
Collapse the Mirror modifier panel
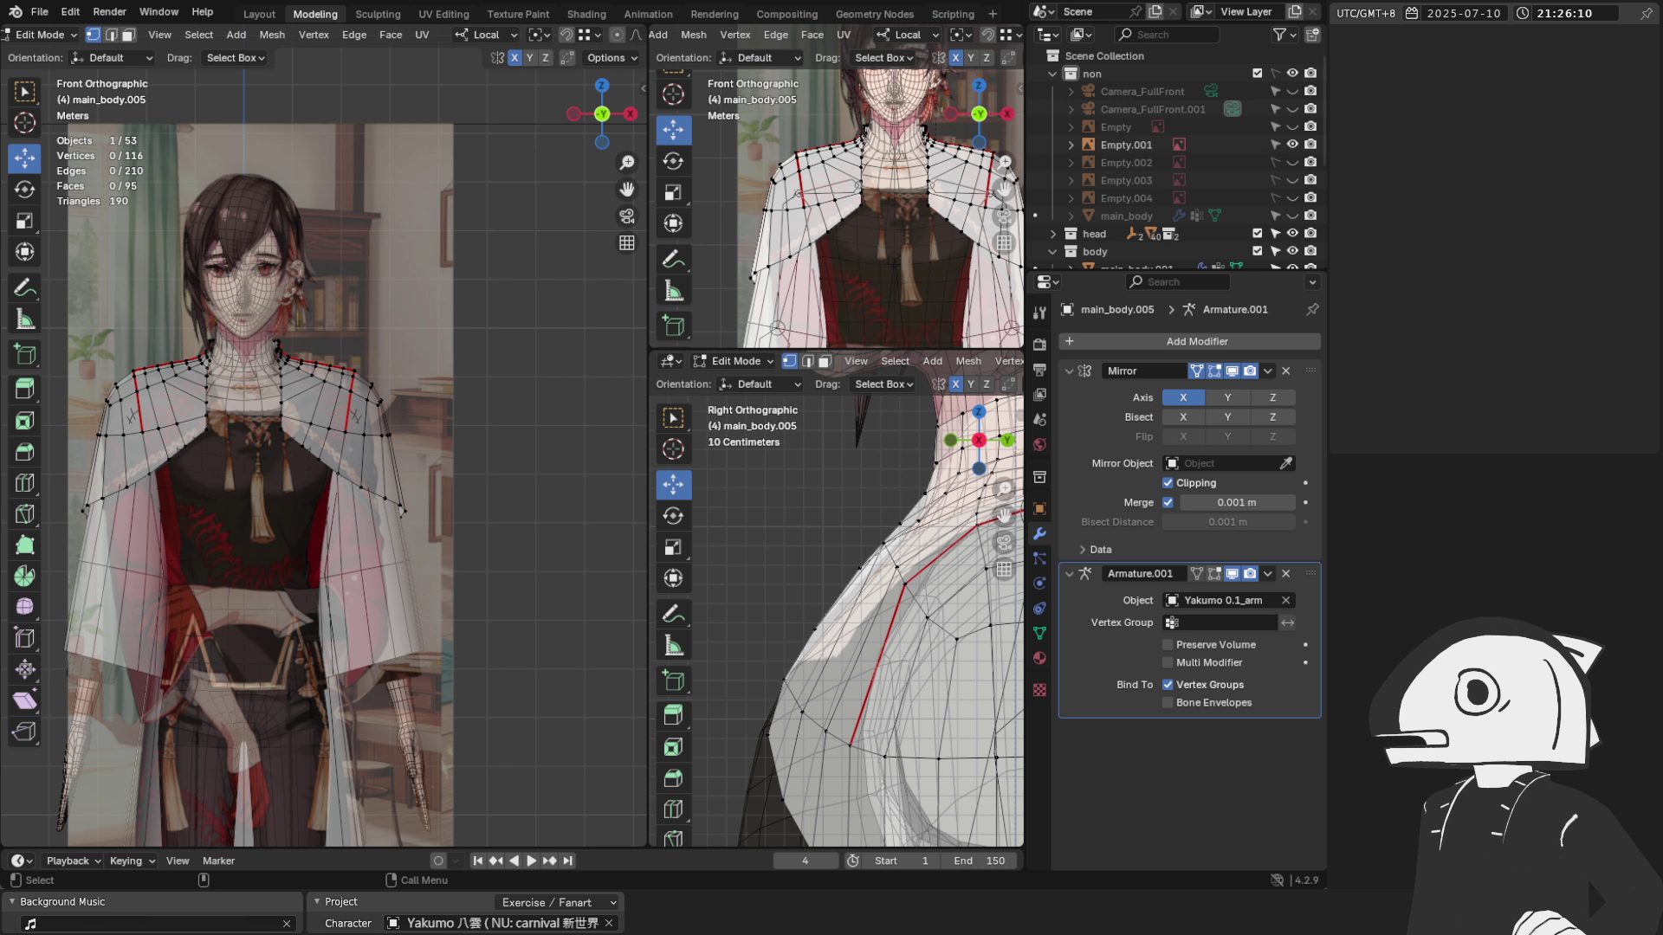1069,371
